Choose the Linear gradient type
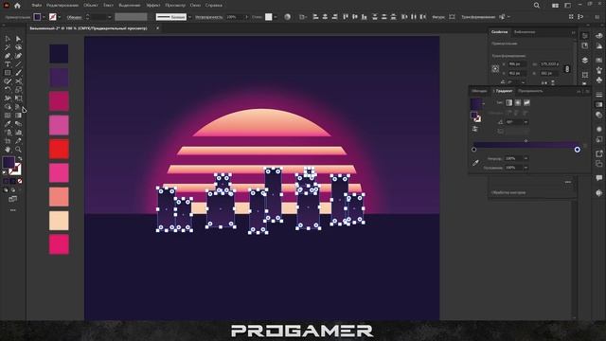 509,102
